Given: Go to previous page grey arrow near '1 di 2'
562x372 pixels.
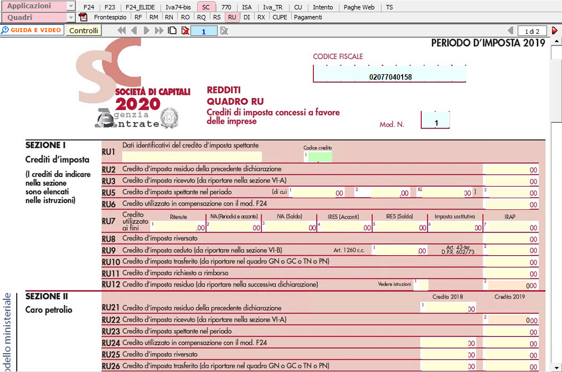Looking at the screenshot, I should point(511,30).
